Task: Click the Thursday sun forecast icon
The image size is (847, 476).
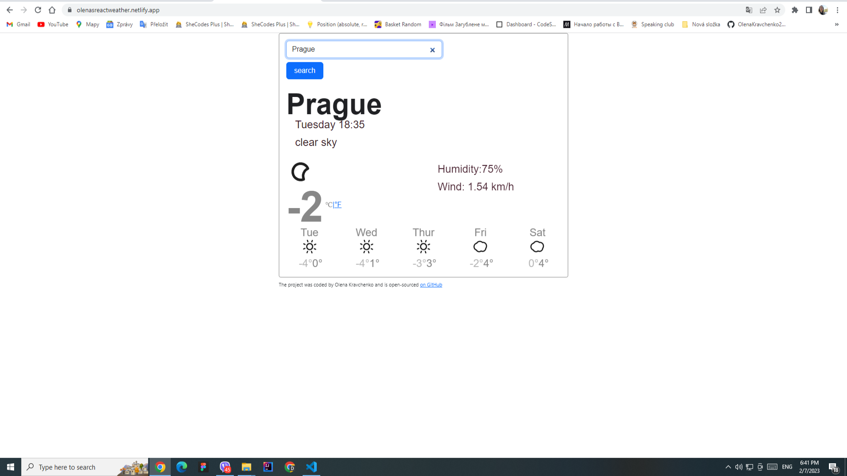Action: [x=423, y=246]
